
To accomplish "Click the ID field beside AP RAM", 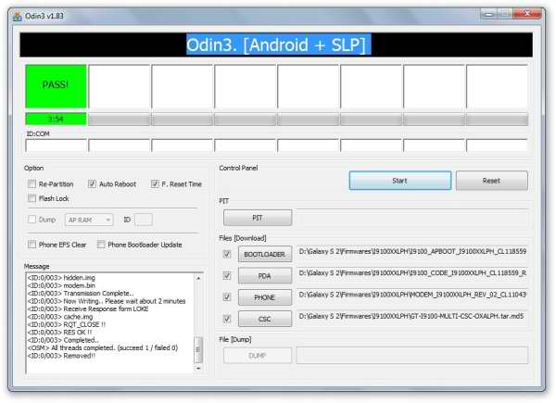I will coord(144,220).
